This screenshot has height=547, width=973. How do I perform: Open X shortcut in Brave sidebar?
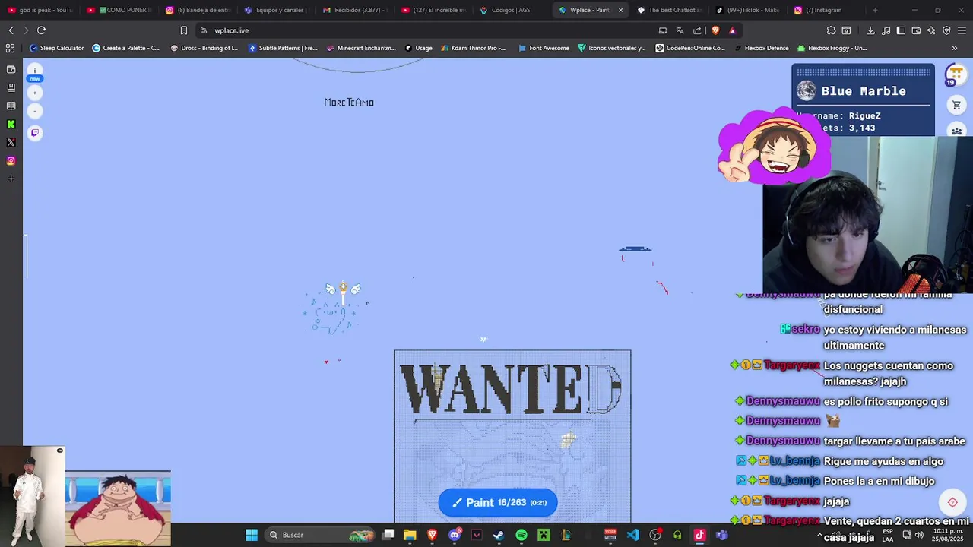[x=11, y=142]
